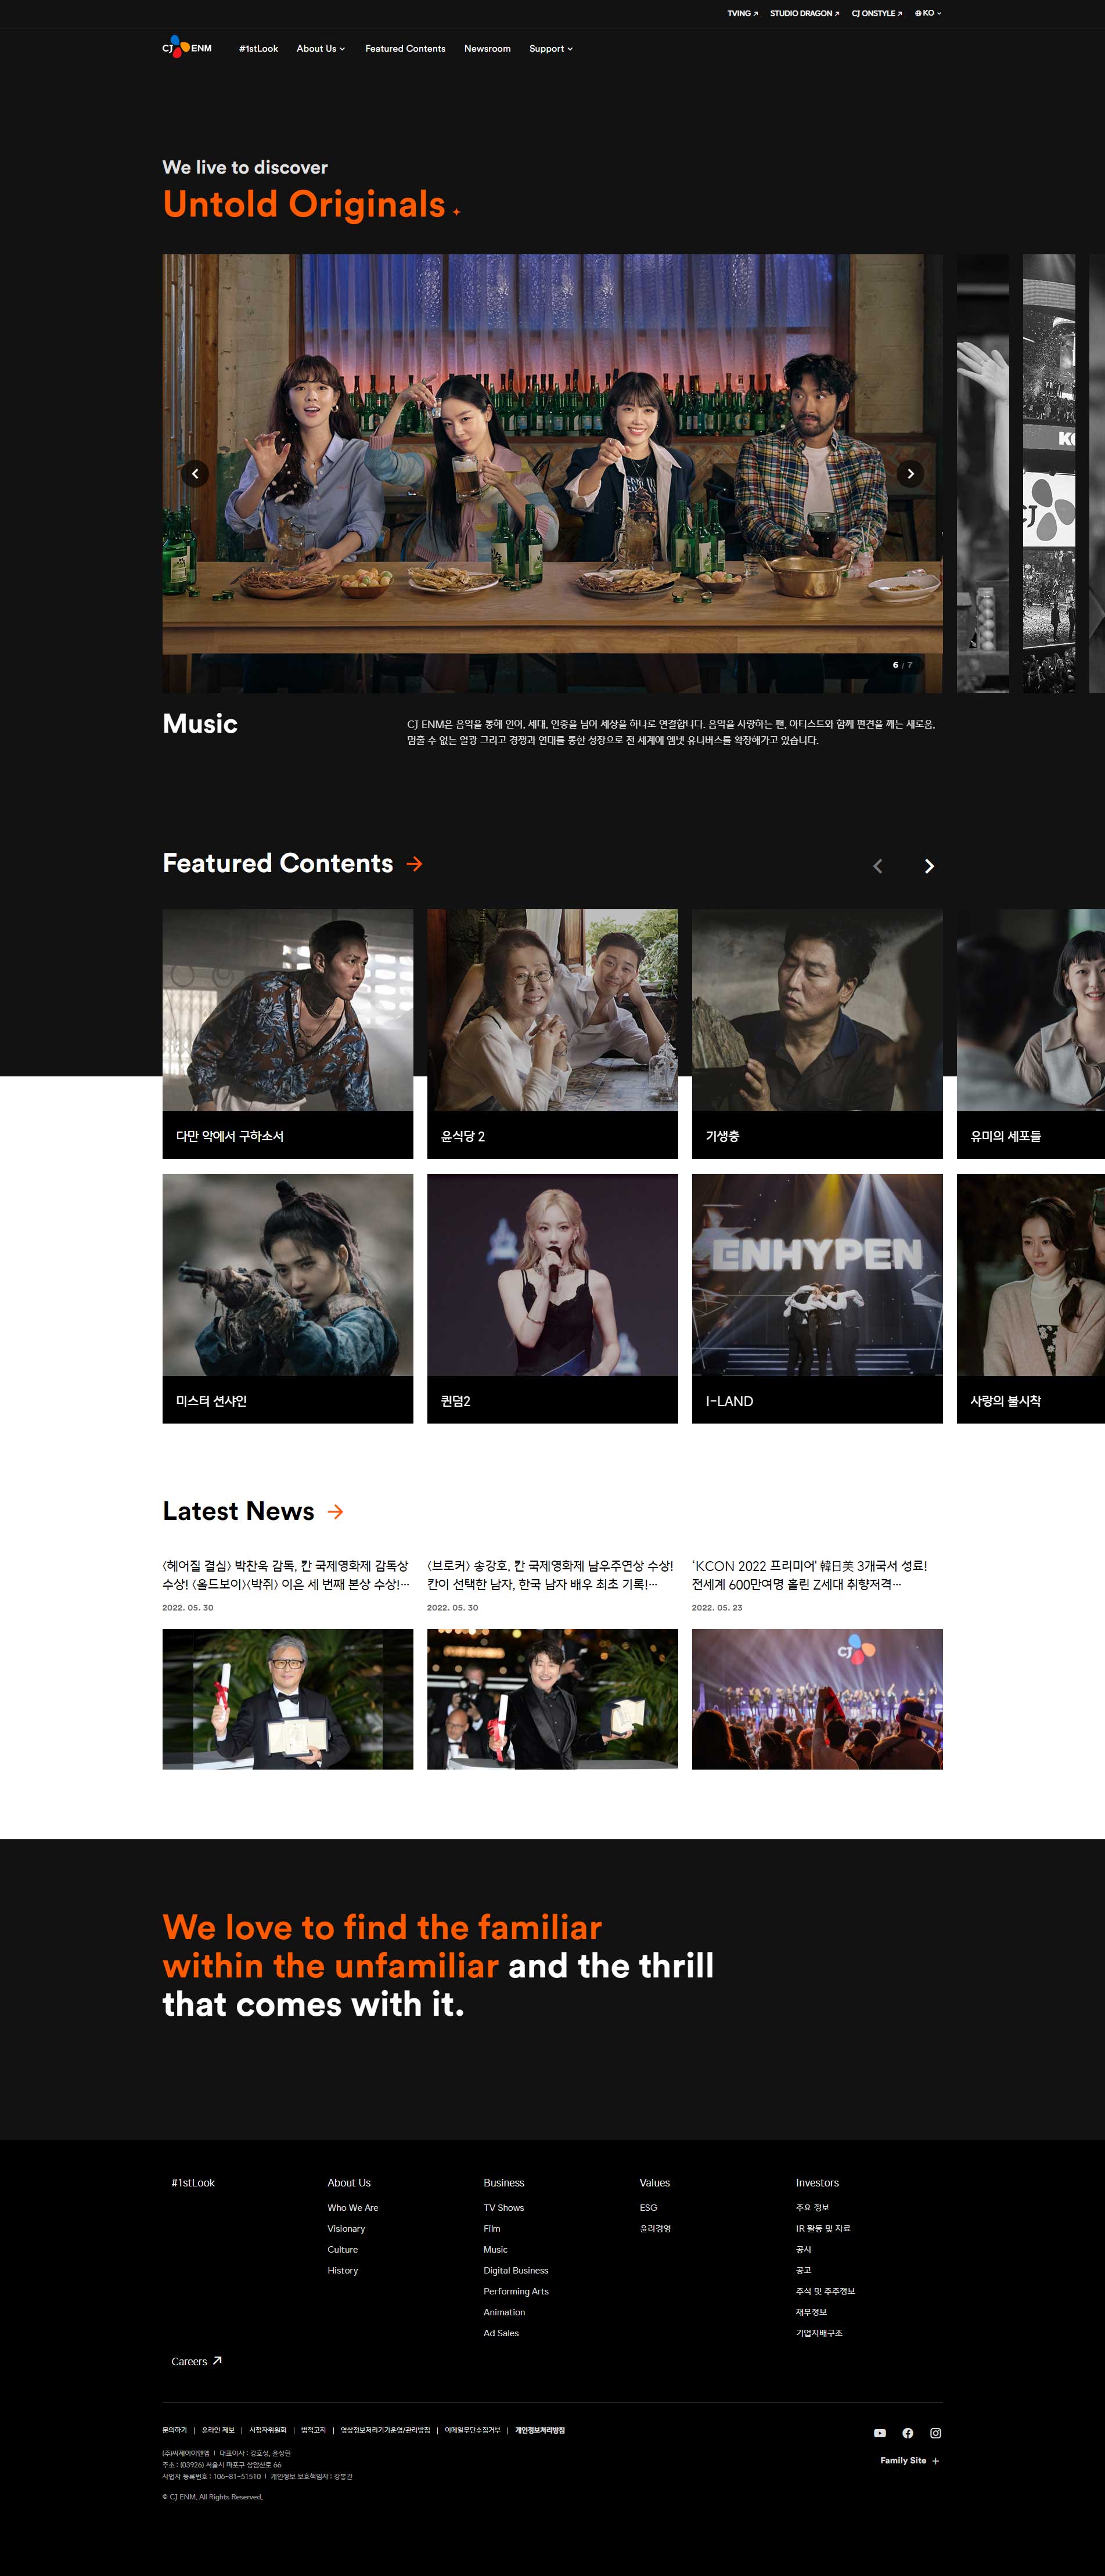Expand the Support dropdown menu

click(550, 48)
